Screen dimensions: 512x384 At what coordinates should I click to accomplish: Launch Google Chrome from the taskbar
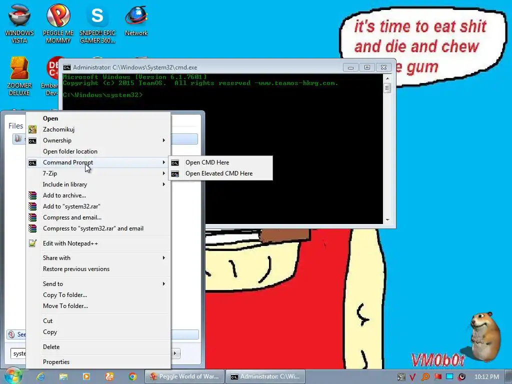(x=132, y=376)
